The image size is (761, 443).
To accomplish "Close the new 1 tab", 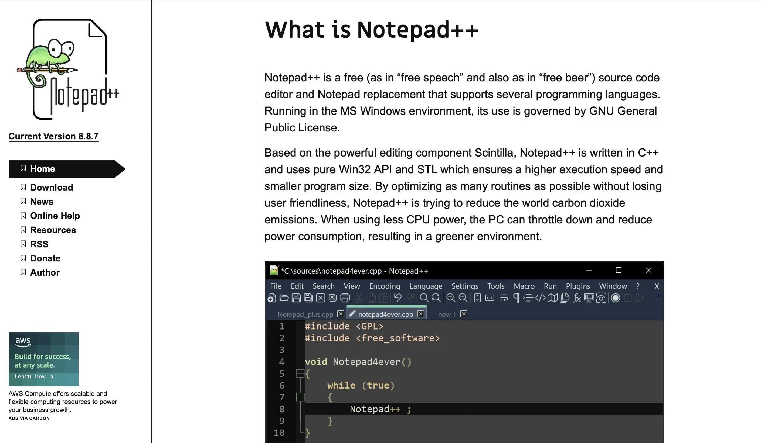I will coord(464,314).
